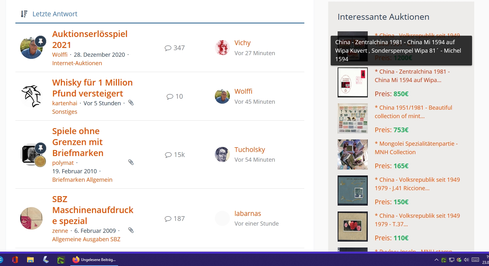Open the China Zentralchina 1981 auction thumbnail
The image size is (489, 266).
tap(352, 82)
